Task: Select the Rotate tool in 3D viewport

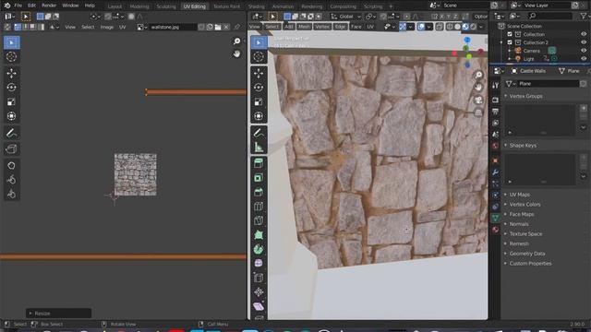Action: pos(259,88)
